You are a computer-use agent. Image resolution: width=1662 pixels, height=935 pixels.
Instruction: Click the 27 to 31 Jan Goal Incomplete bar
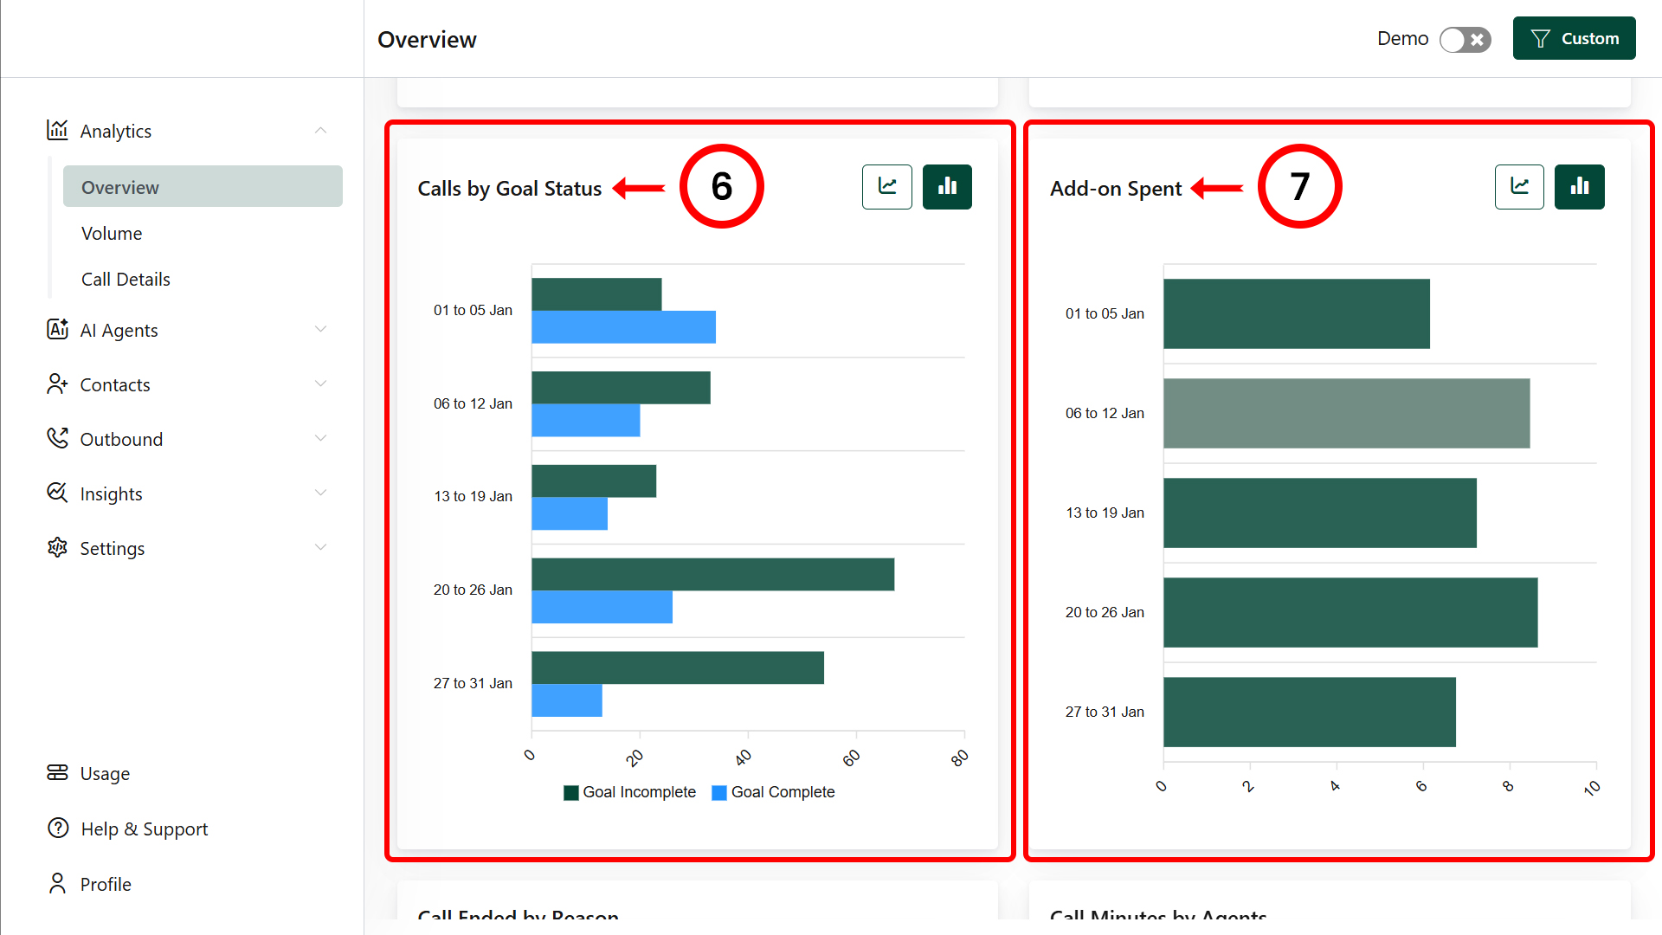tap(678, 667)
